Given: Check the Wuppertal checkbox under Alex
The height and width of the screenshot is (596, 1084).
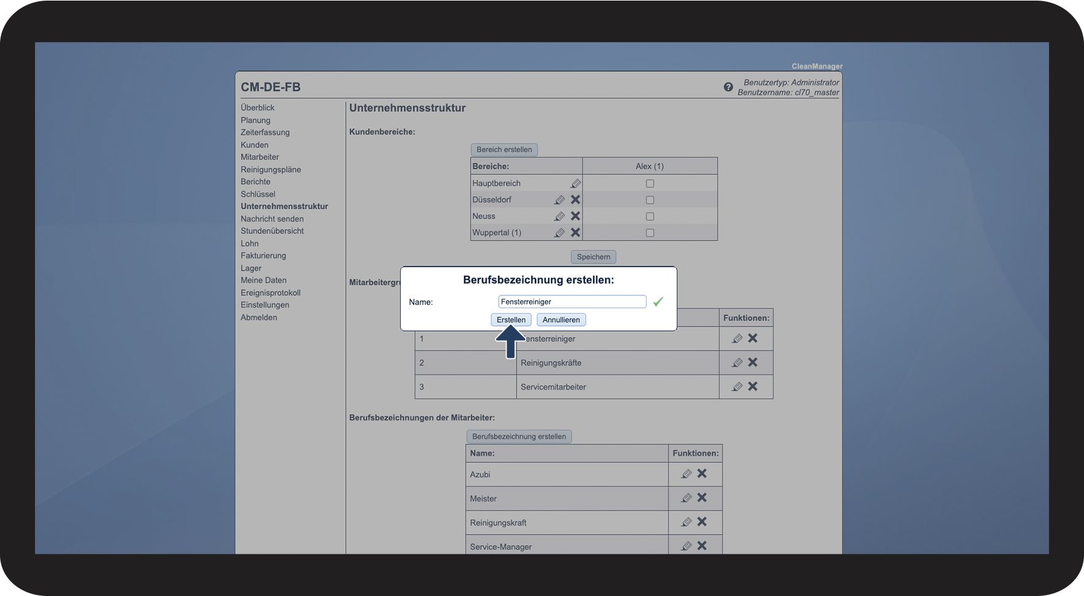Looking at the screenshot, I should click(x=650, y=233).
